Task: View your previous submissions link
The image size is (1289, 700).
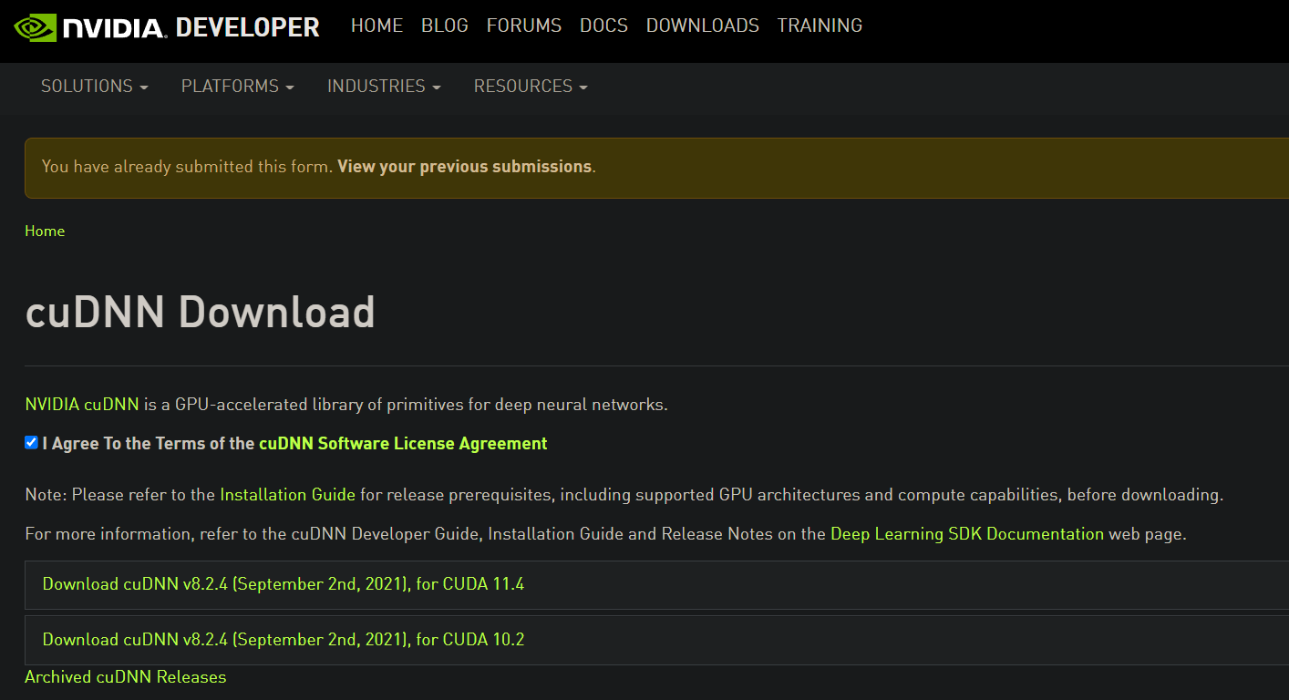Action: click(465, 167)
